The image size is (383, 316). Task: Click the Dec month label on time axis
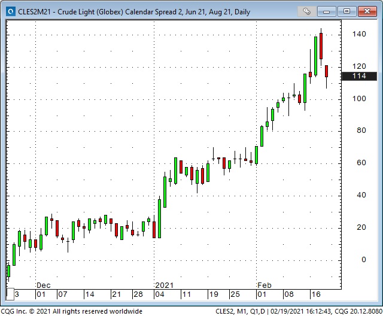click(44, 285)
